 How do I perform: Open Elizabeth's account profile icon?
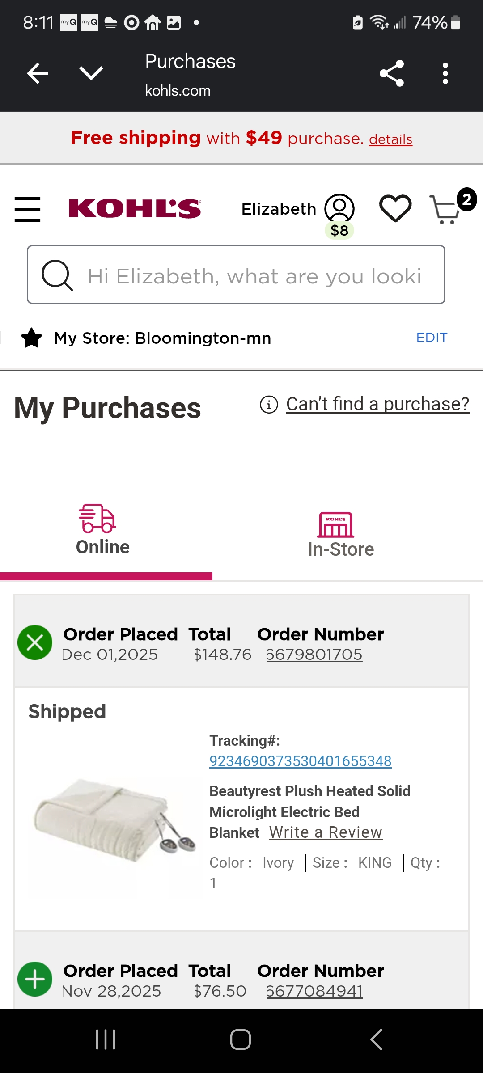(x=339, y=209)
